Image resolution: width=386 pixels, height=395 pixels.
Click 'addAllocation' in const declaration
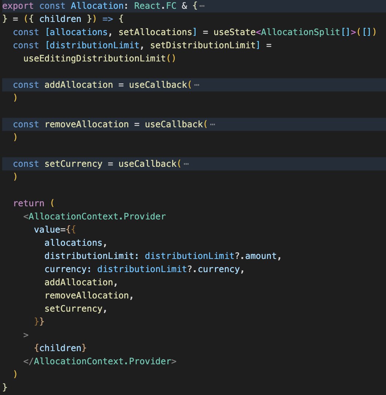coord(79,85)
